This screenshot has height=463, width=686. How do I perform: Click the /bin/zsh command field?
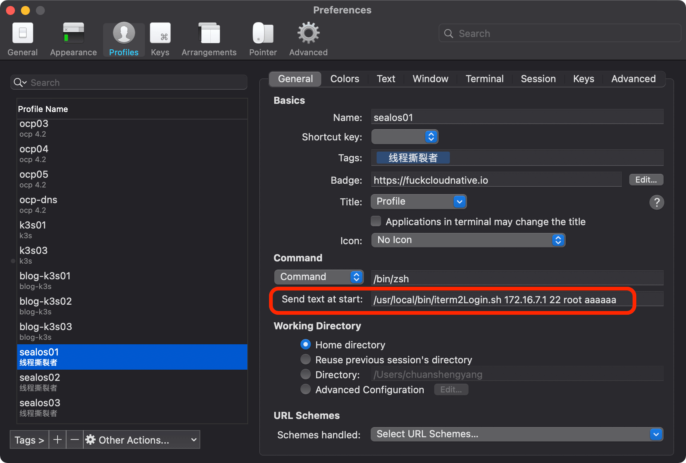(517, 279)
